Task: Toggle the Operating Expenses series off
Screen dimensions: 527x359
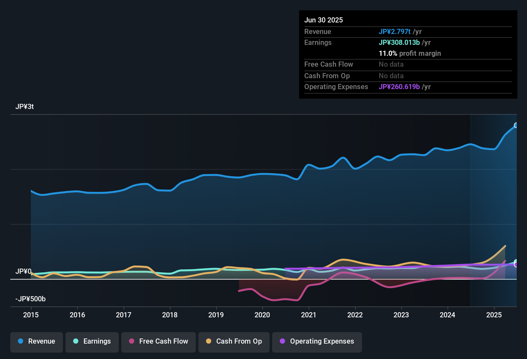Action: click(x=317, y=341)
